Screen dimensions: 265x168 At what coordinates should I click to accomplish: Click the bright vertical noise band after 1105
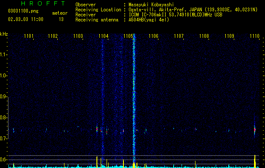pos(134,98)
